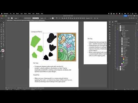This screenshot has width=138, height=103.
Task: Click the open document tab title
Action: [26, 20]
